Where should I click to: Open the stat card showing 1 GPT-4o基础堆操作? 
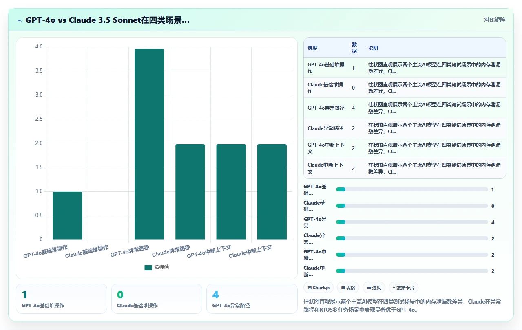(62, 299)
